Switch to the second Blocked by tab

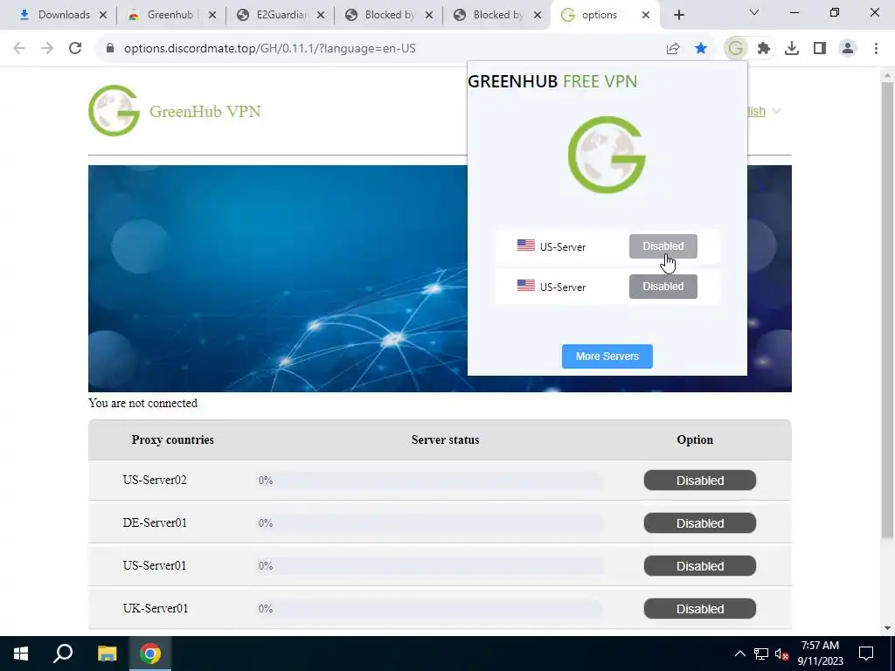(x=498, y=16)
